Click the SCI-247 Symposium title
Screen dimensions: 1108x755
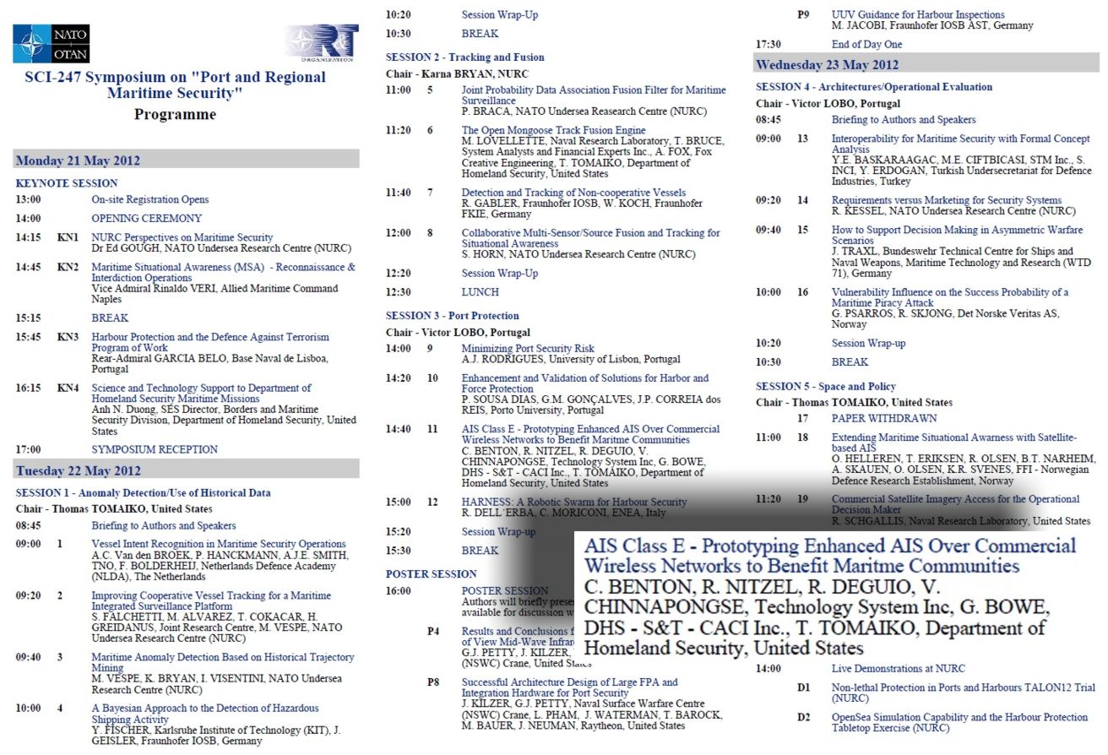click(175, 84)
